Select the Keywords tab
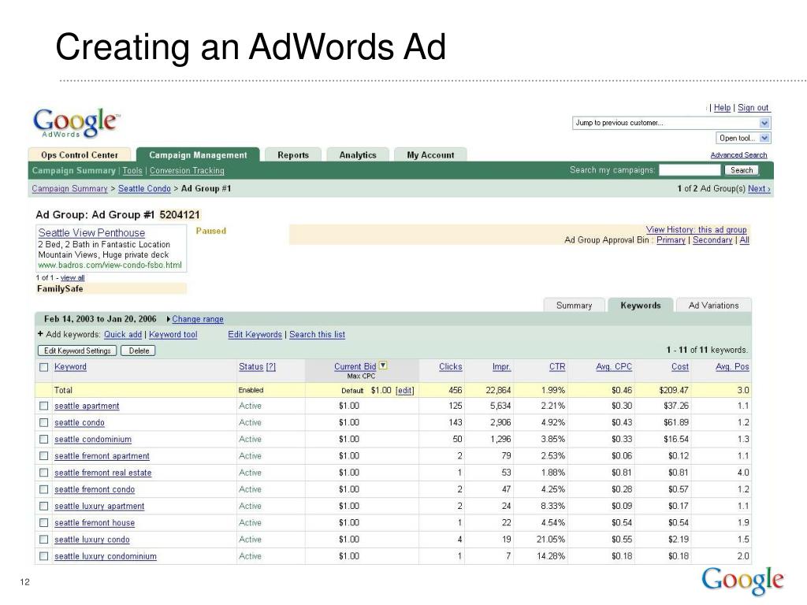 641,305
